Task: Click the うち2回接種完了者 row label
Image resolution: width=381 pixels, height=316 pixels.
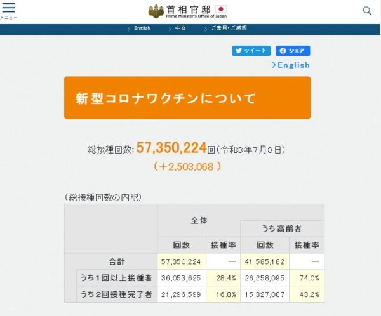Action: click(x=116, y=294)
